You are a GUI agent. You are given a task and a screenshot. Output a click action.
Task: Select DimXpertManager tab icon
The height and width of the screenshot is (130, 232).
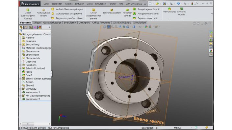click(x=35, y=27)
